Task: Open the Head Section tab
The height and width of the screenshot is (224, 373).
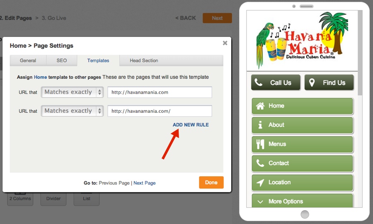Action: point(144,61)
